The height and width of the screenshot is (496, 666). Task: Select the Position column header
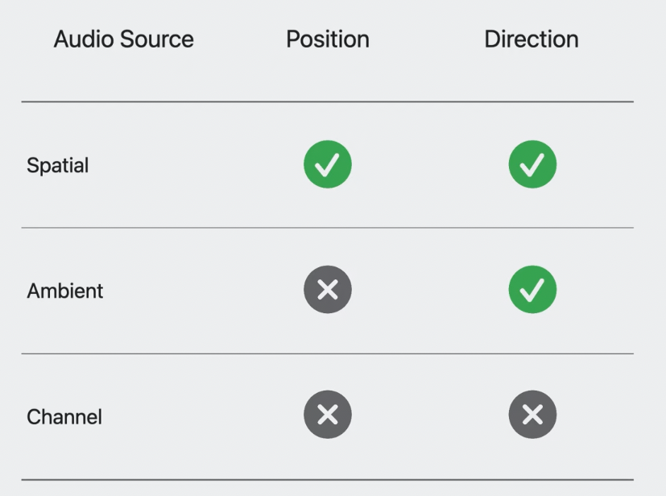pyautogui.click(x=327, y=39)
